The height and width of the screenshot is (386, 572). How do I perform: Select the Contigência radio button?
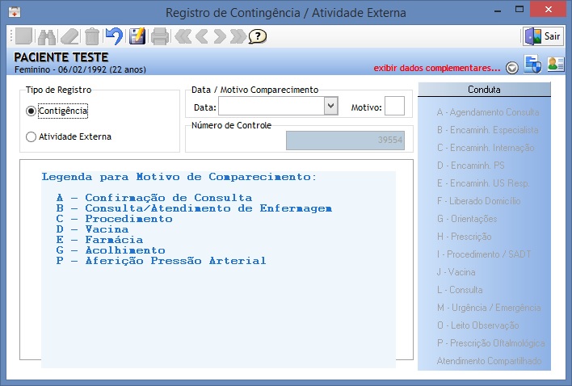31,111
